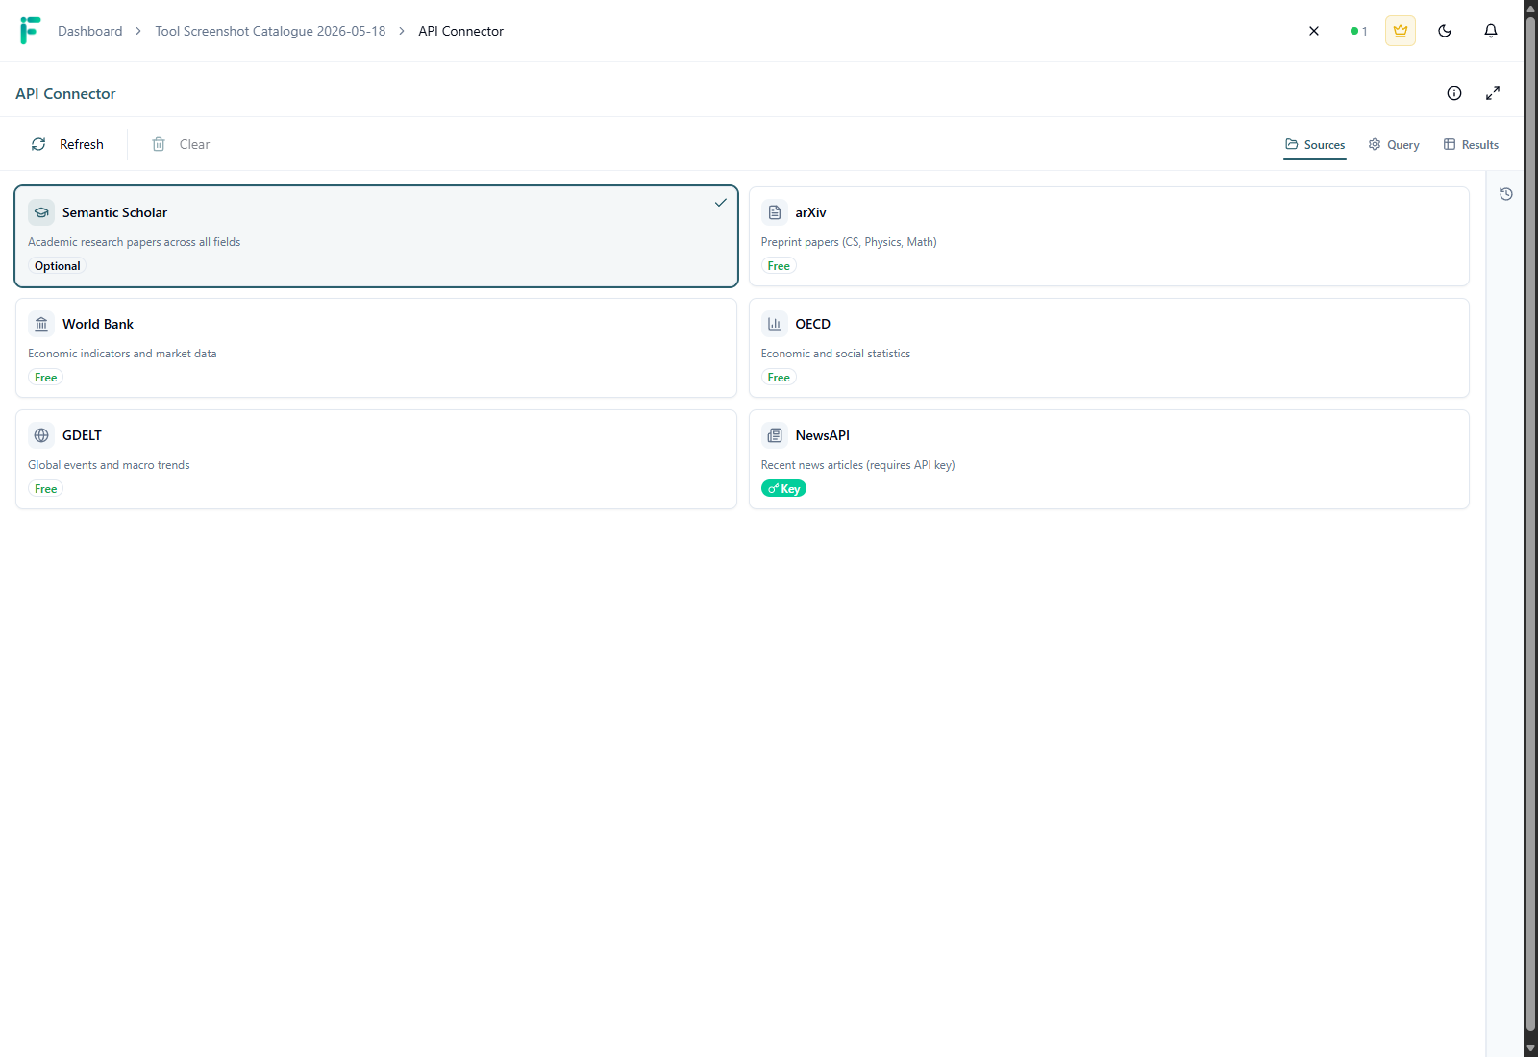Click the API Connector panel title
Viewport: 1538px width, 1057px height.
click(x=65, y=93)
